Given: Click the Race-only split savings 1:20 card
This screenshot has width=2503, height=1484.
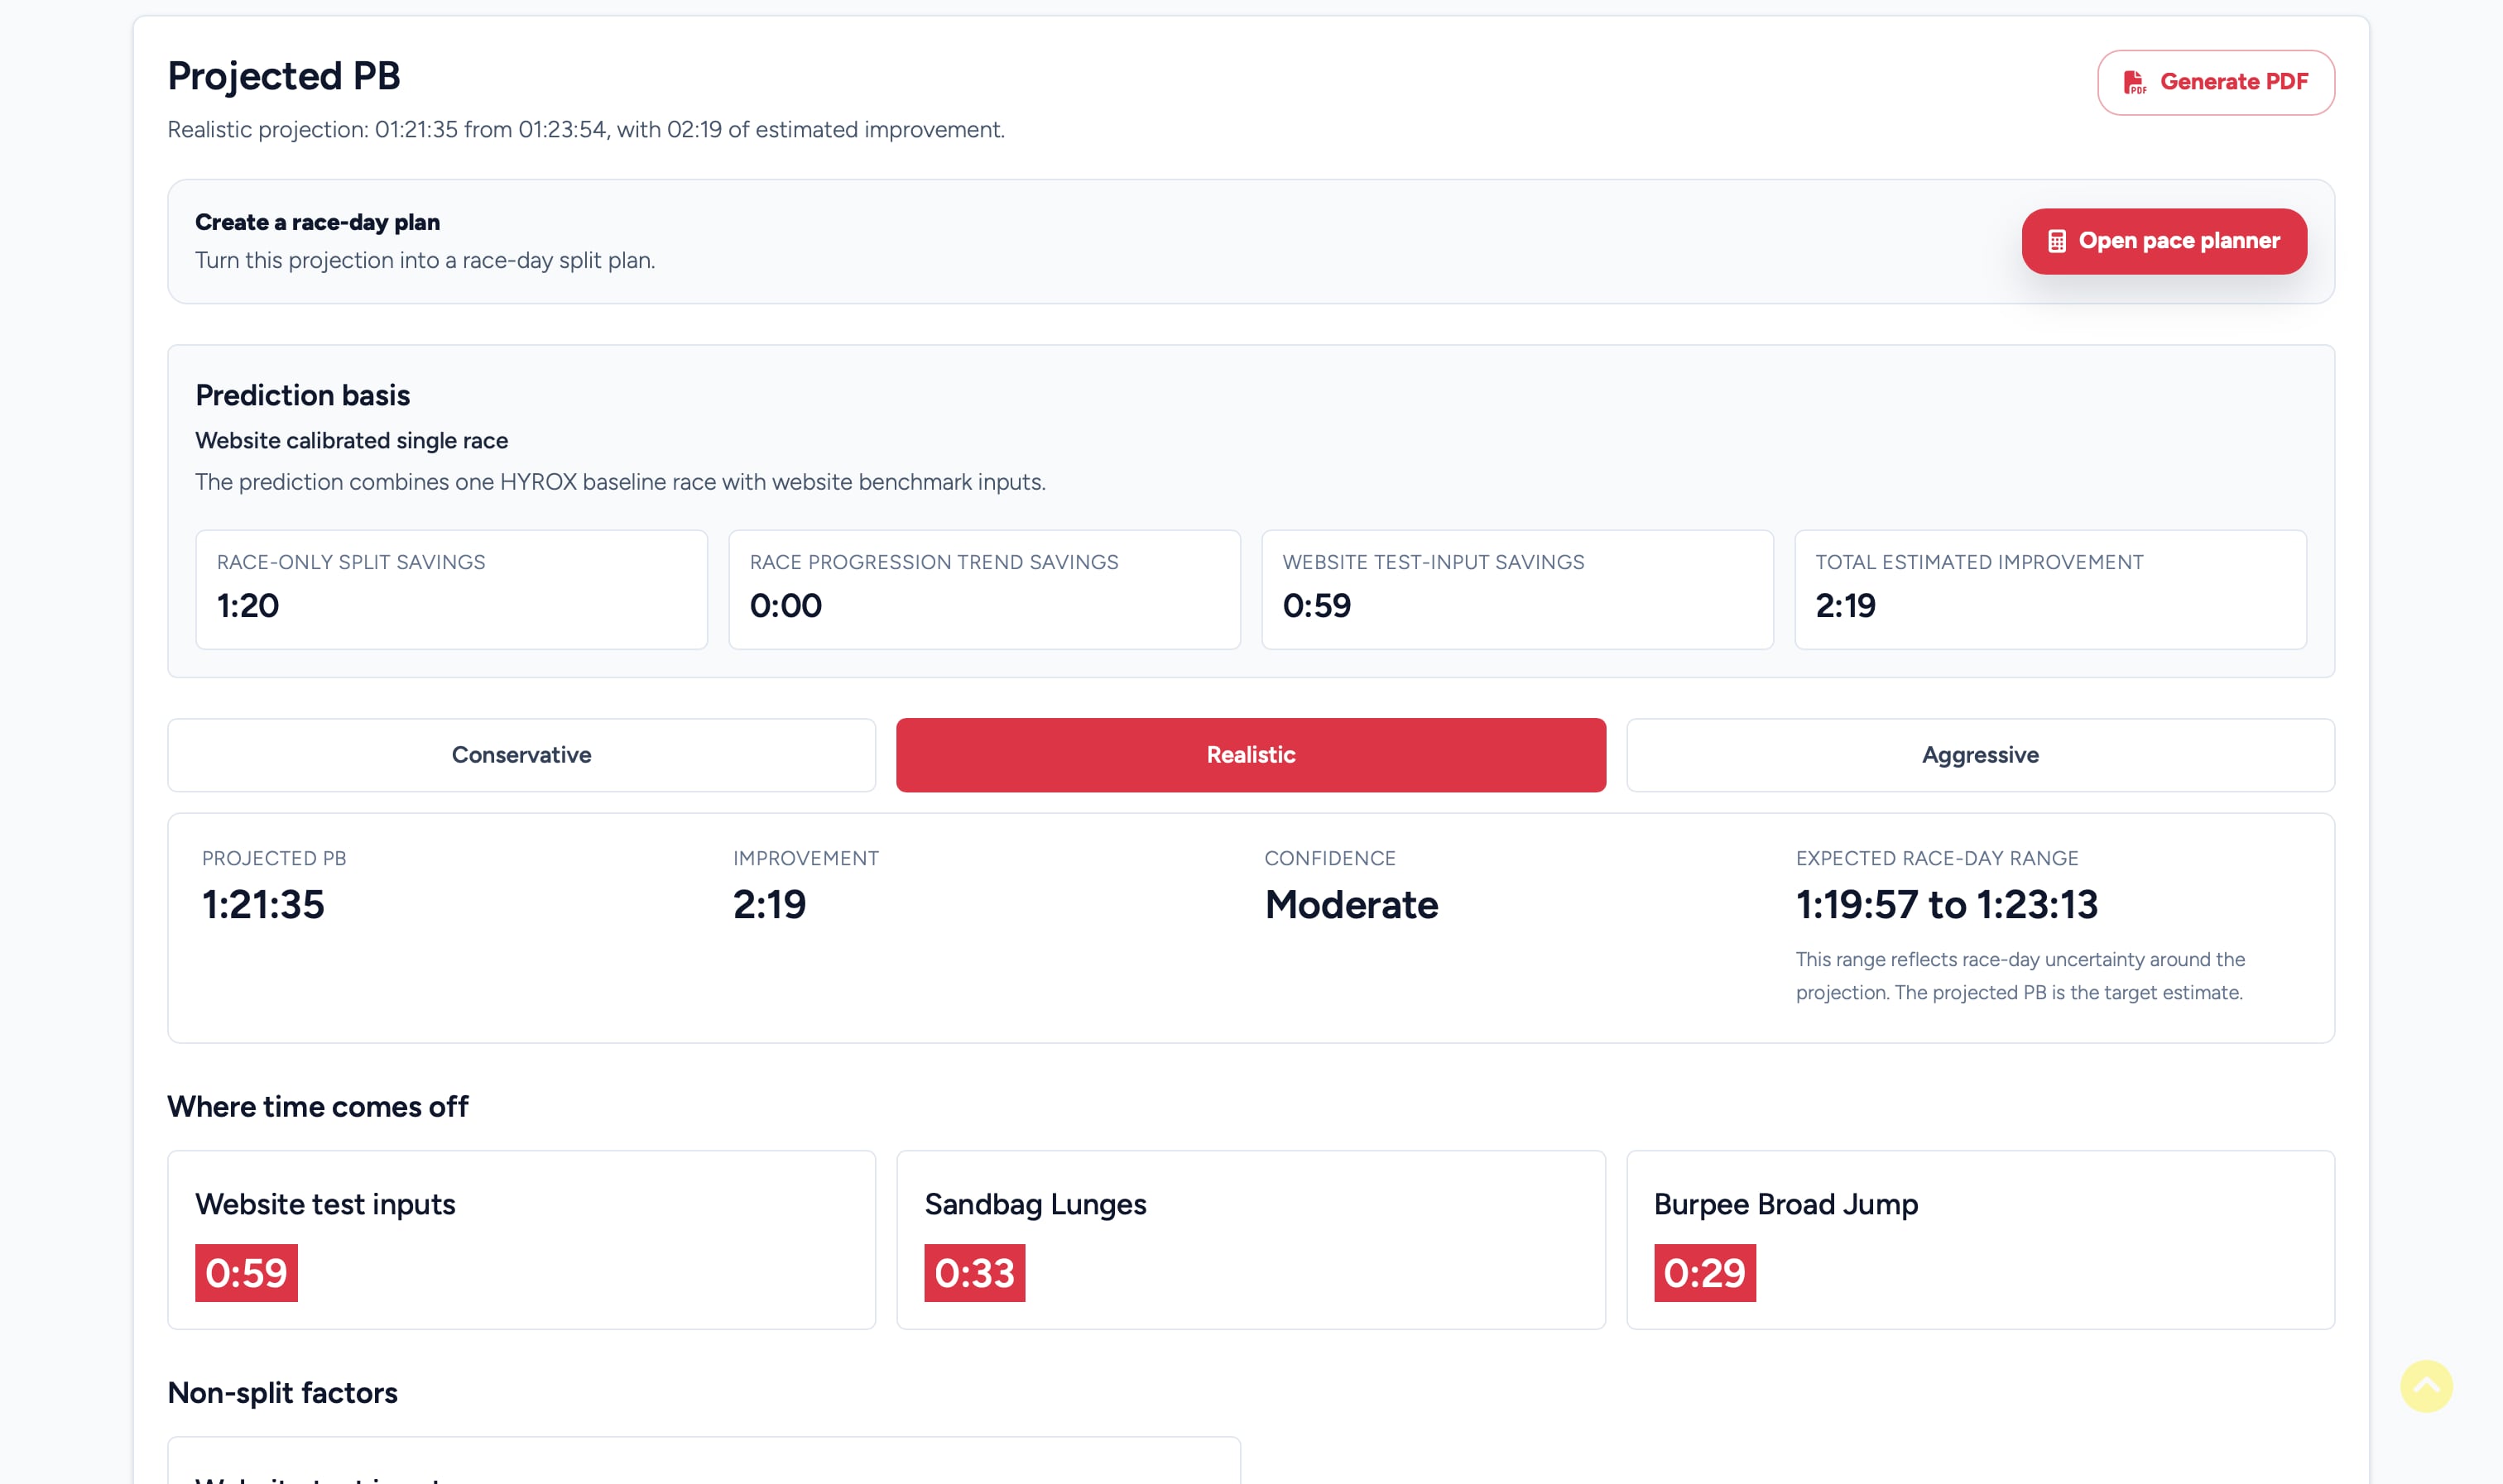Looking at the screenshot, I should click(451, 590).
